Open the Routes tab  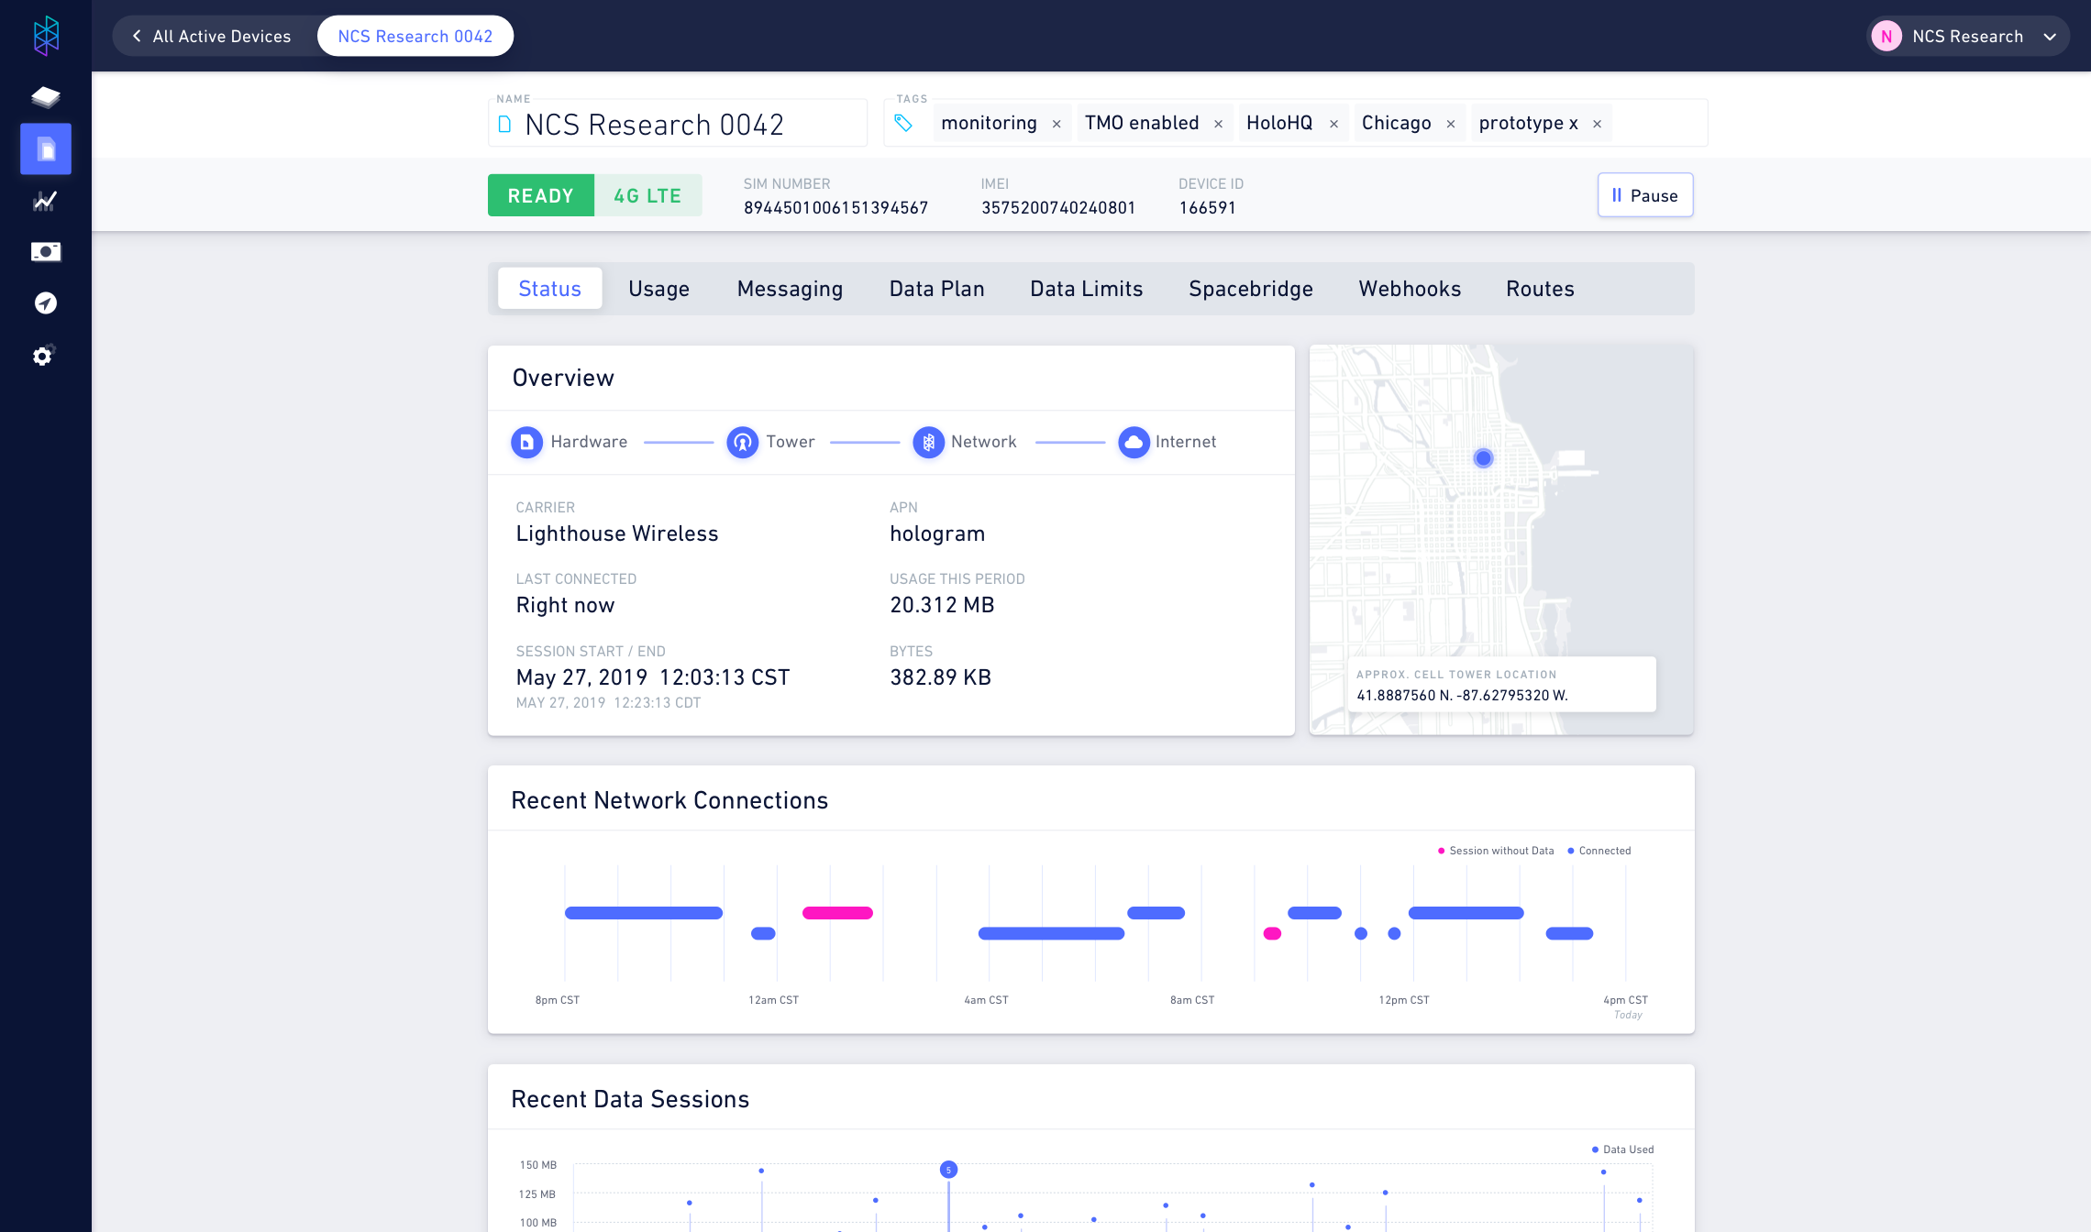point(1540,289)
